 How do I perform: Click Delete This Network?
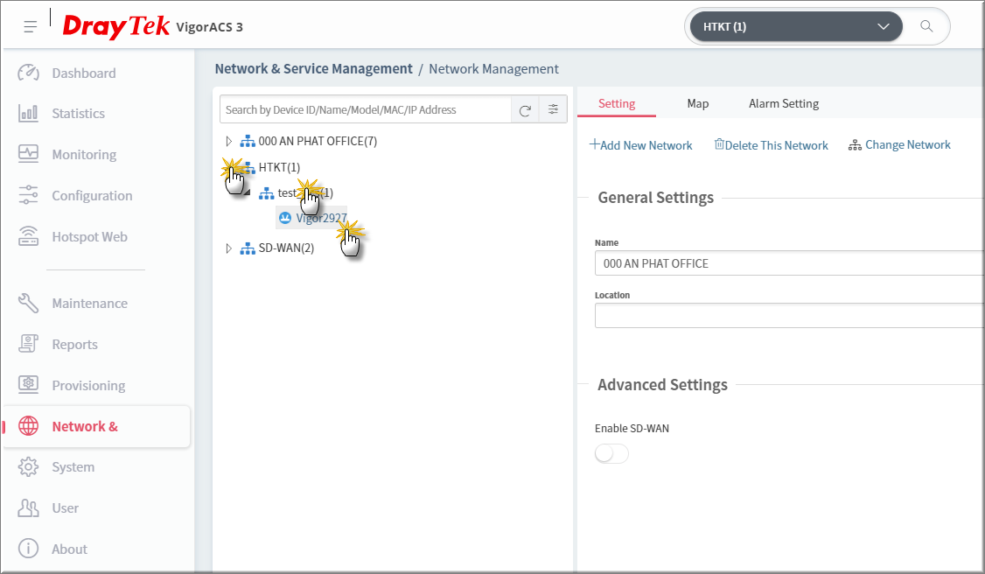coord(771,145)
